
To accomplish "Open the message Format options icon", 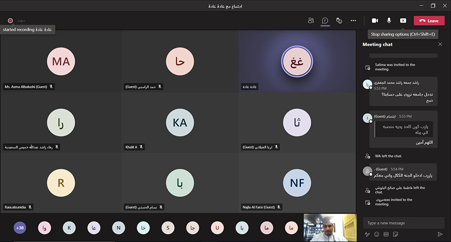I will tap(367, 234).
